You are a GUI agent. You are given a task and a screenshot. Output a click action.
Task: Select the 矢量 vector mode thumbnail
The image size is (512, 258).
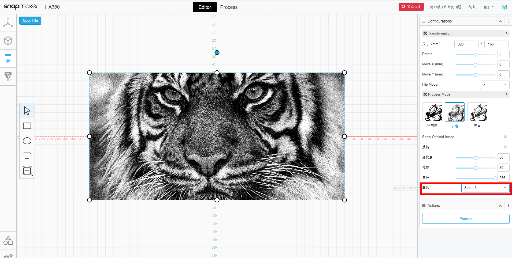(x=477, y=112)
